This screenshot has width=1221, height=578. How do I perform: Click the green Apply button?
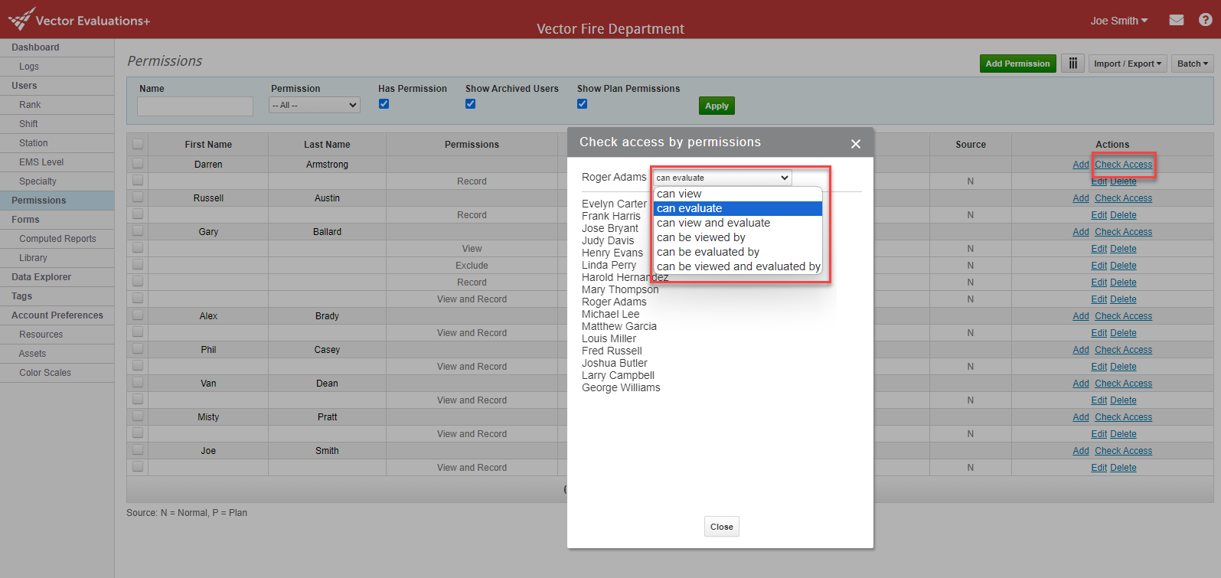(717, 106)
